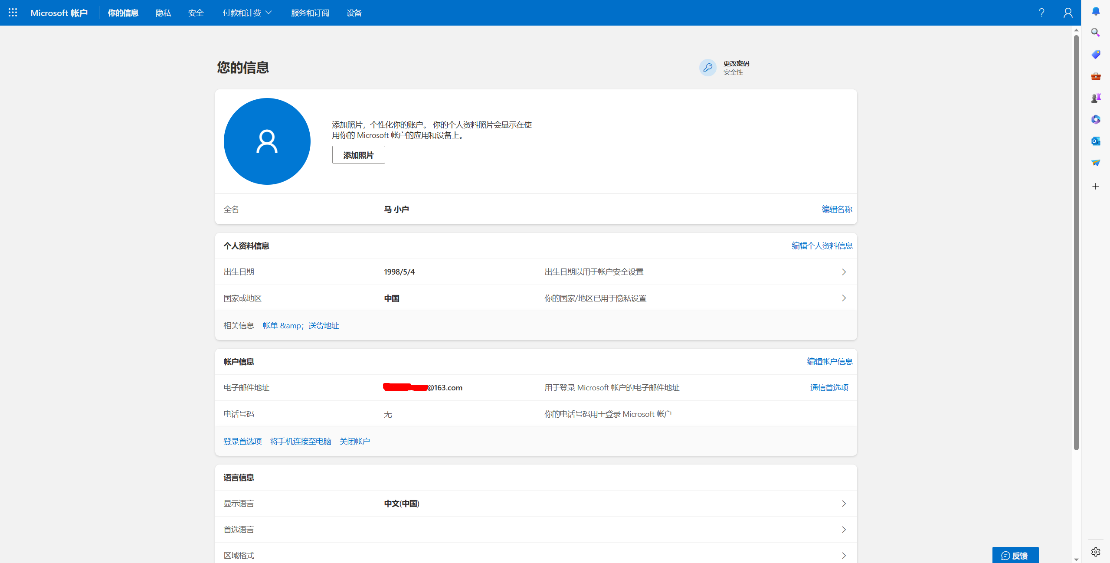Open the 帐单 & 送货地址 link
The width and height of the screenshot is (1110, 563).
(301, 326)
